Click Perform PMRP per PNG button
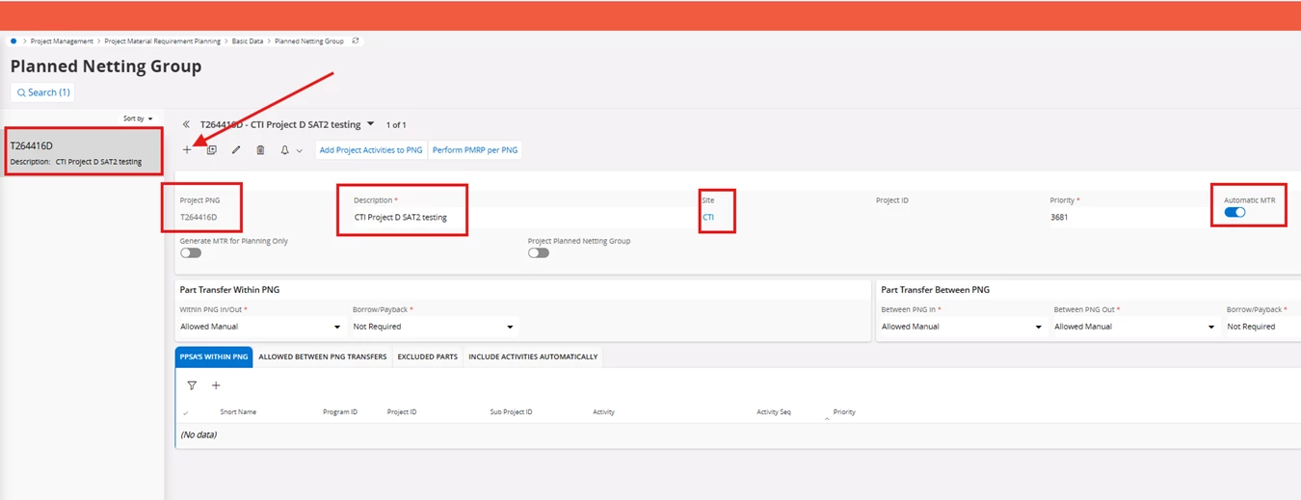This screenshot has height=500, width=1301. 475,150
